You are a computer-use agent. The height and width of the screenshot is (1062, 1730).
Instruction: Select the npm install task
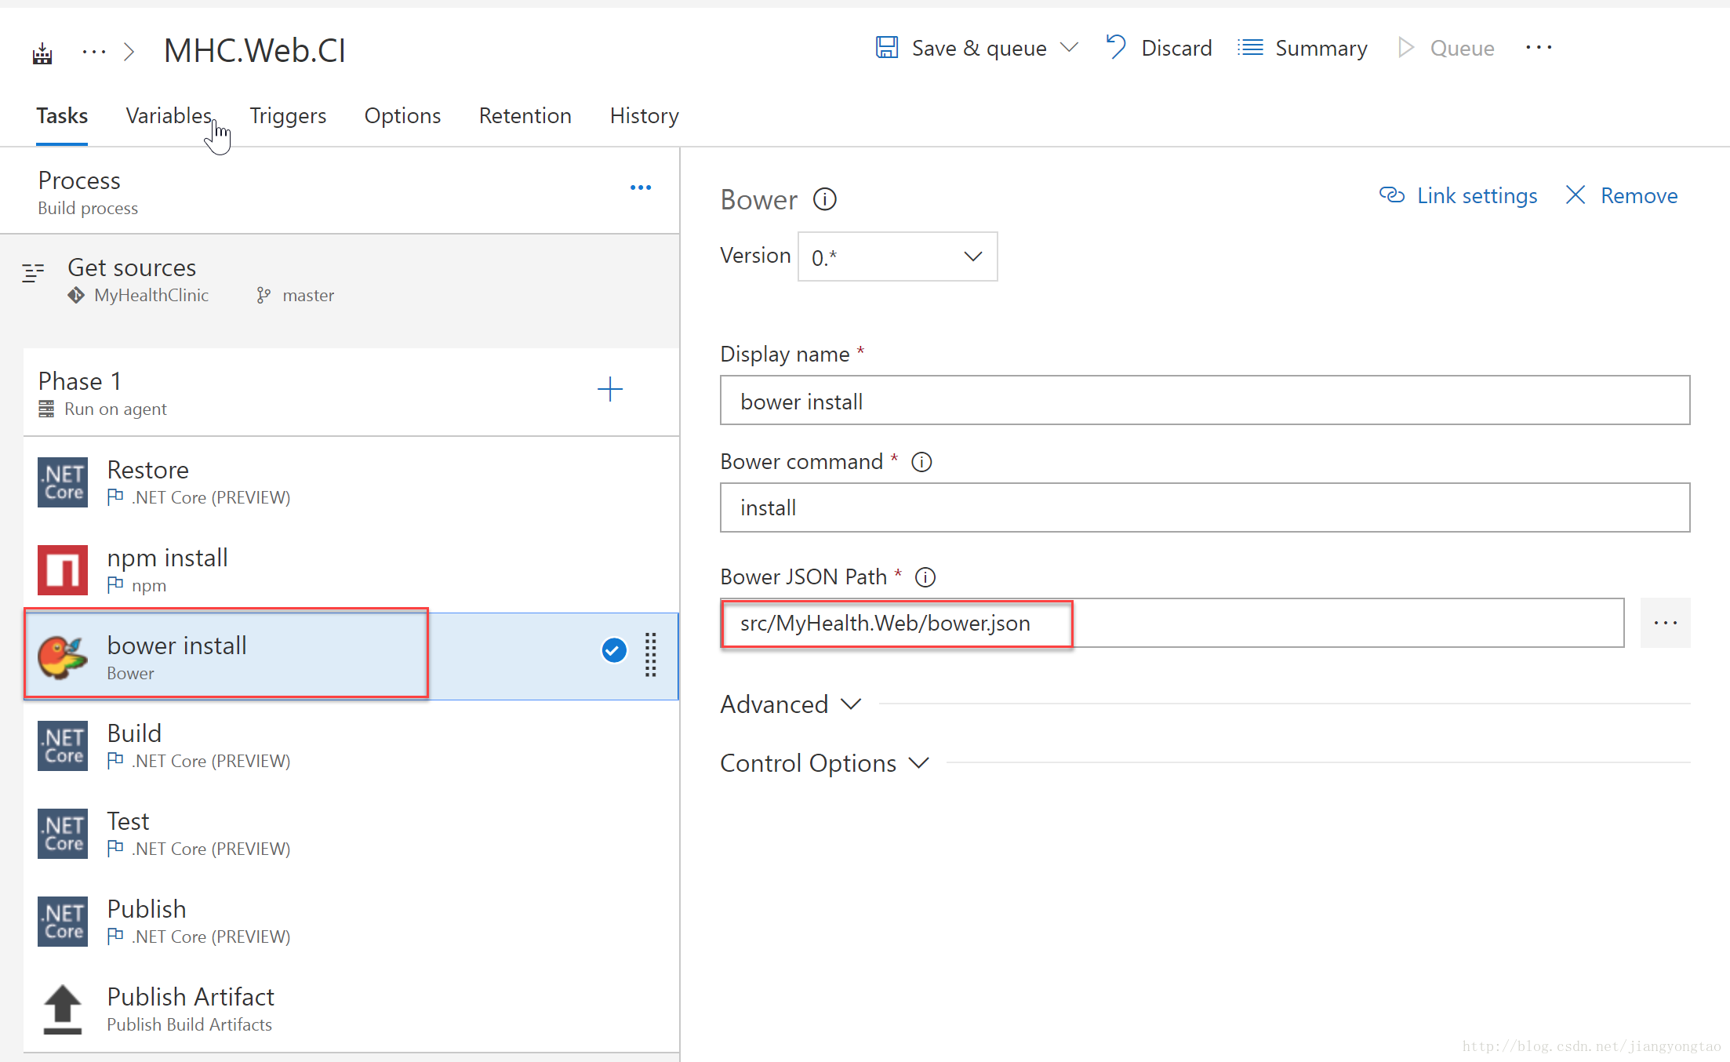click(351, 569)
